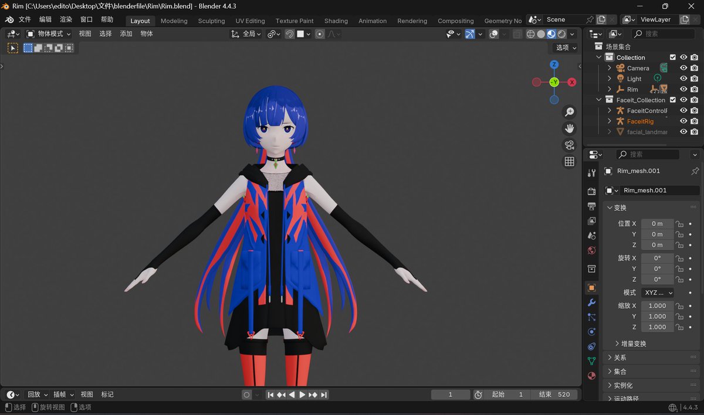
Task: Click the current frame field showing 1
Action: coord(451,394)
